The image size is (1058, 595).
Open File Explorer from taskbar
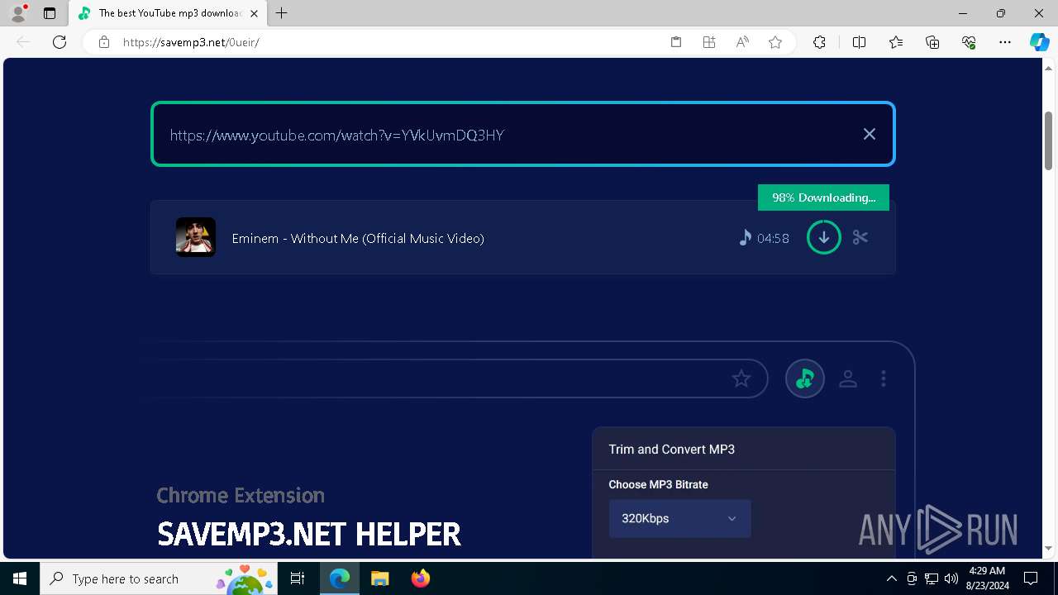coord(379,578)
